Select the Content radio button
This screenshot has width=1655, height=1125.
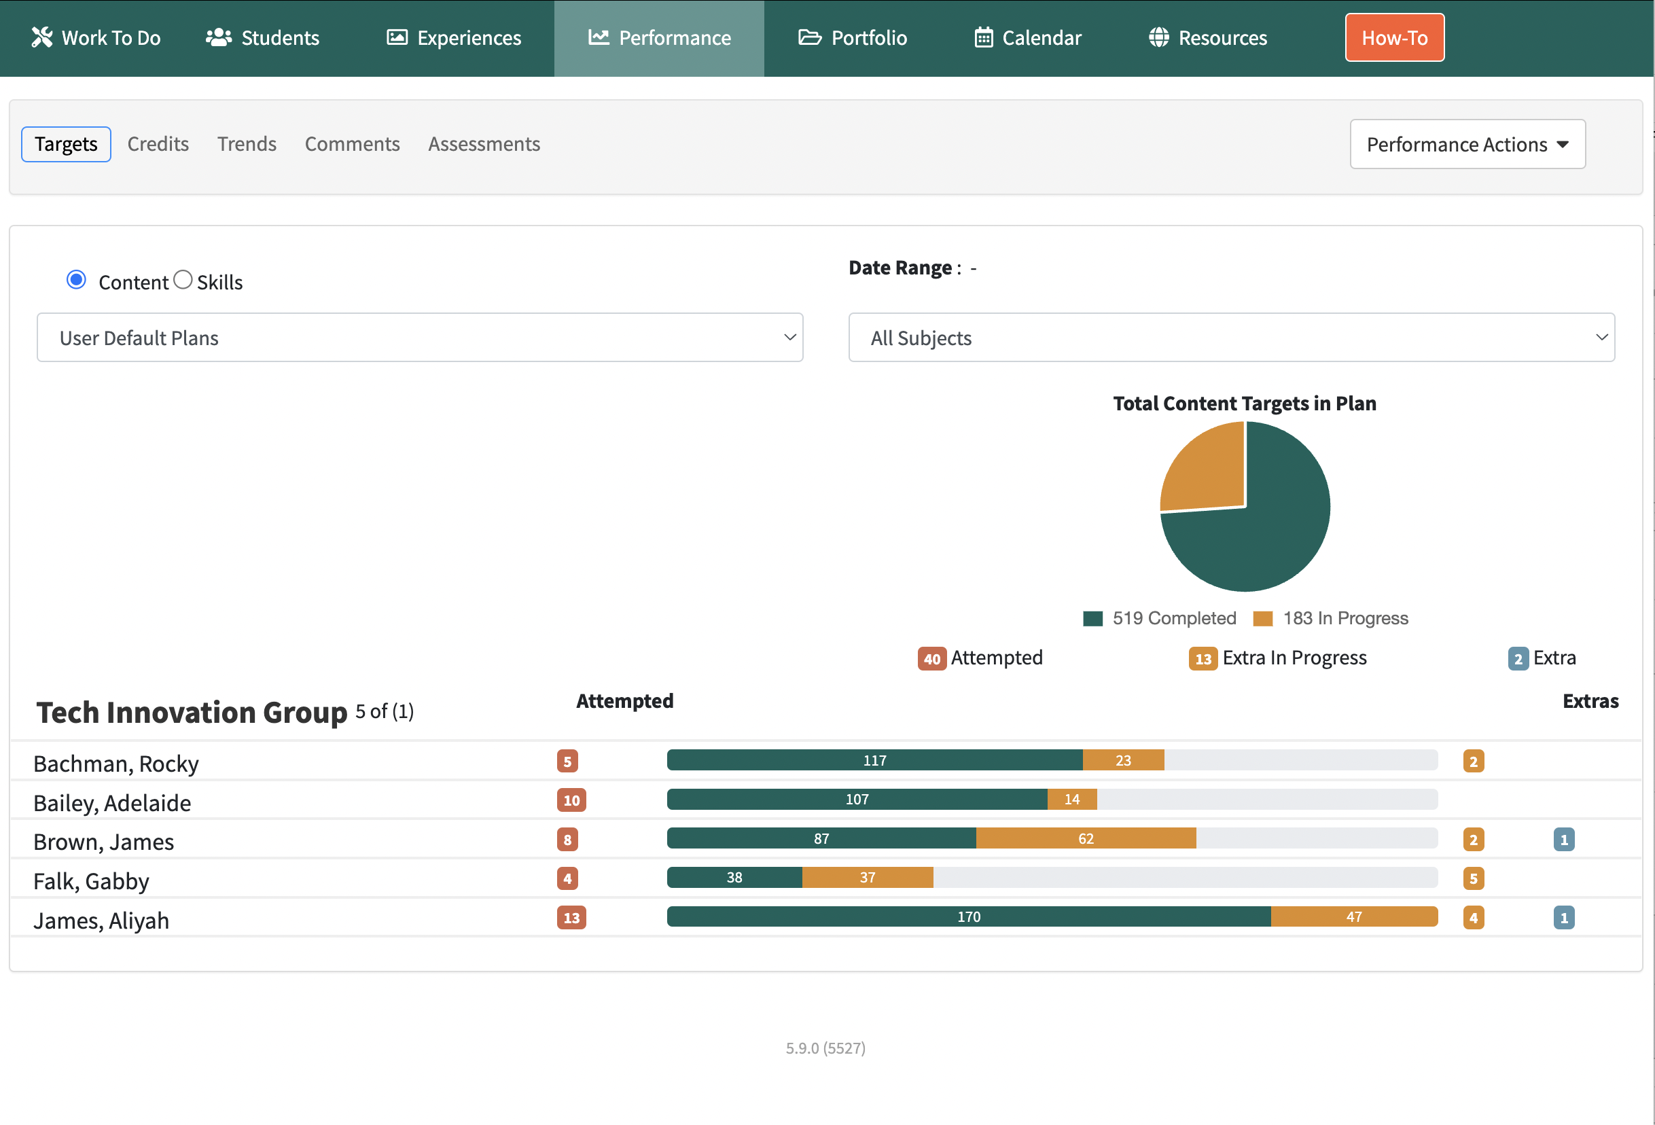[76, 280]
